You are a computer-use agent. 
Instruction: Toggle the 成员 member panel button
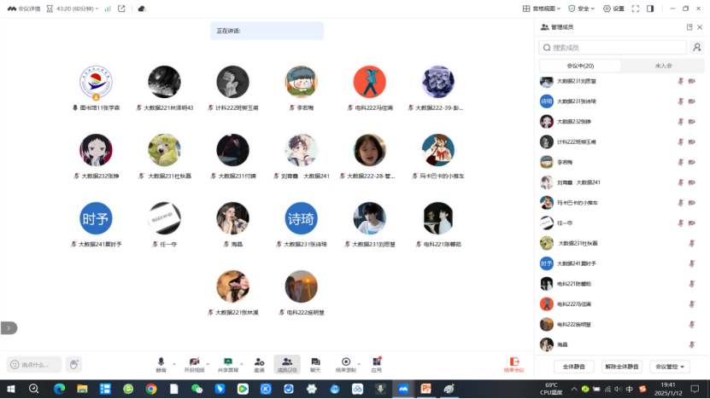287,364
